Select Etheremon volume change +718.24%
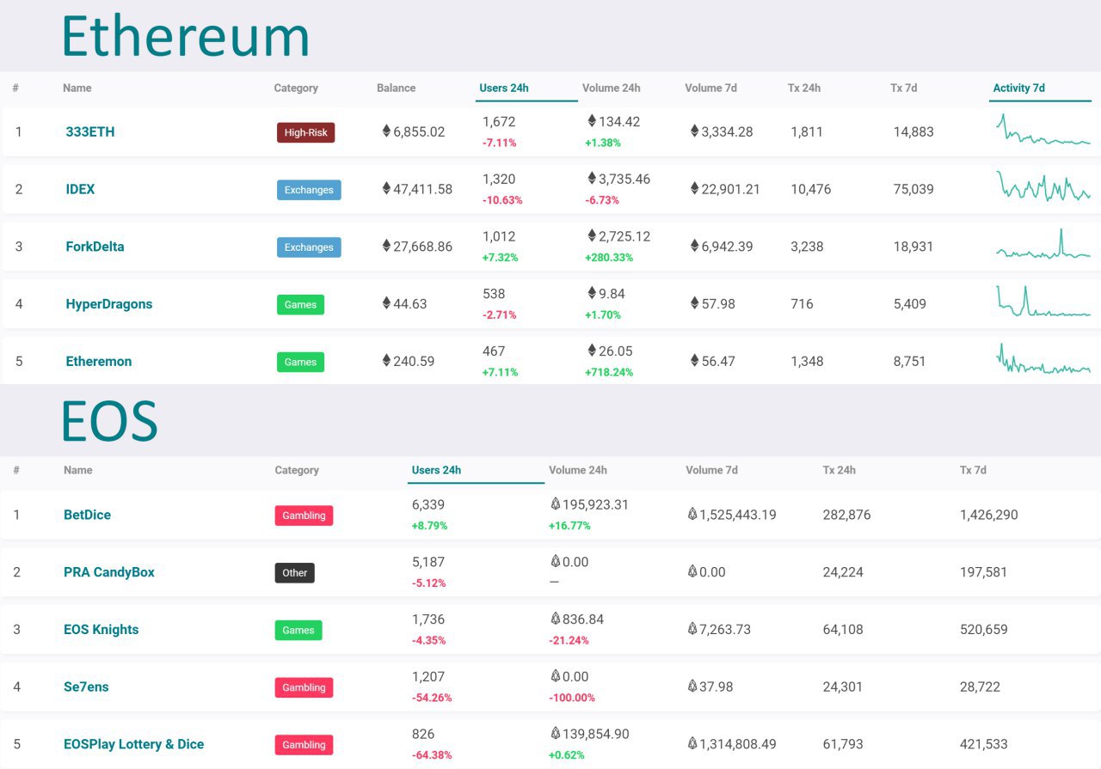The image size is (1101, 769). tap(609, 373)
